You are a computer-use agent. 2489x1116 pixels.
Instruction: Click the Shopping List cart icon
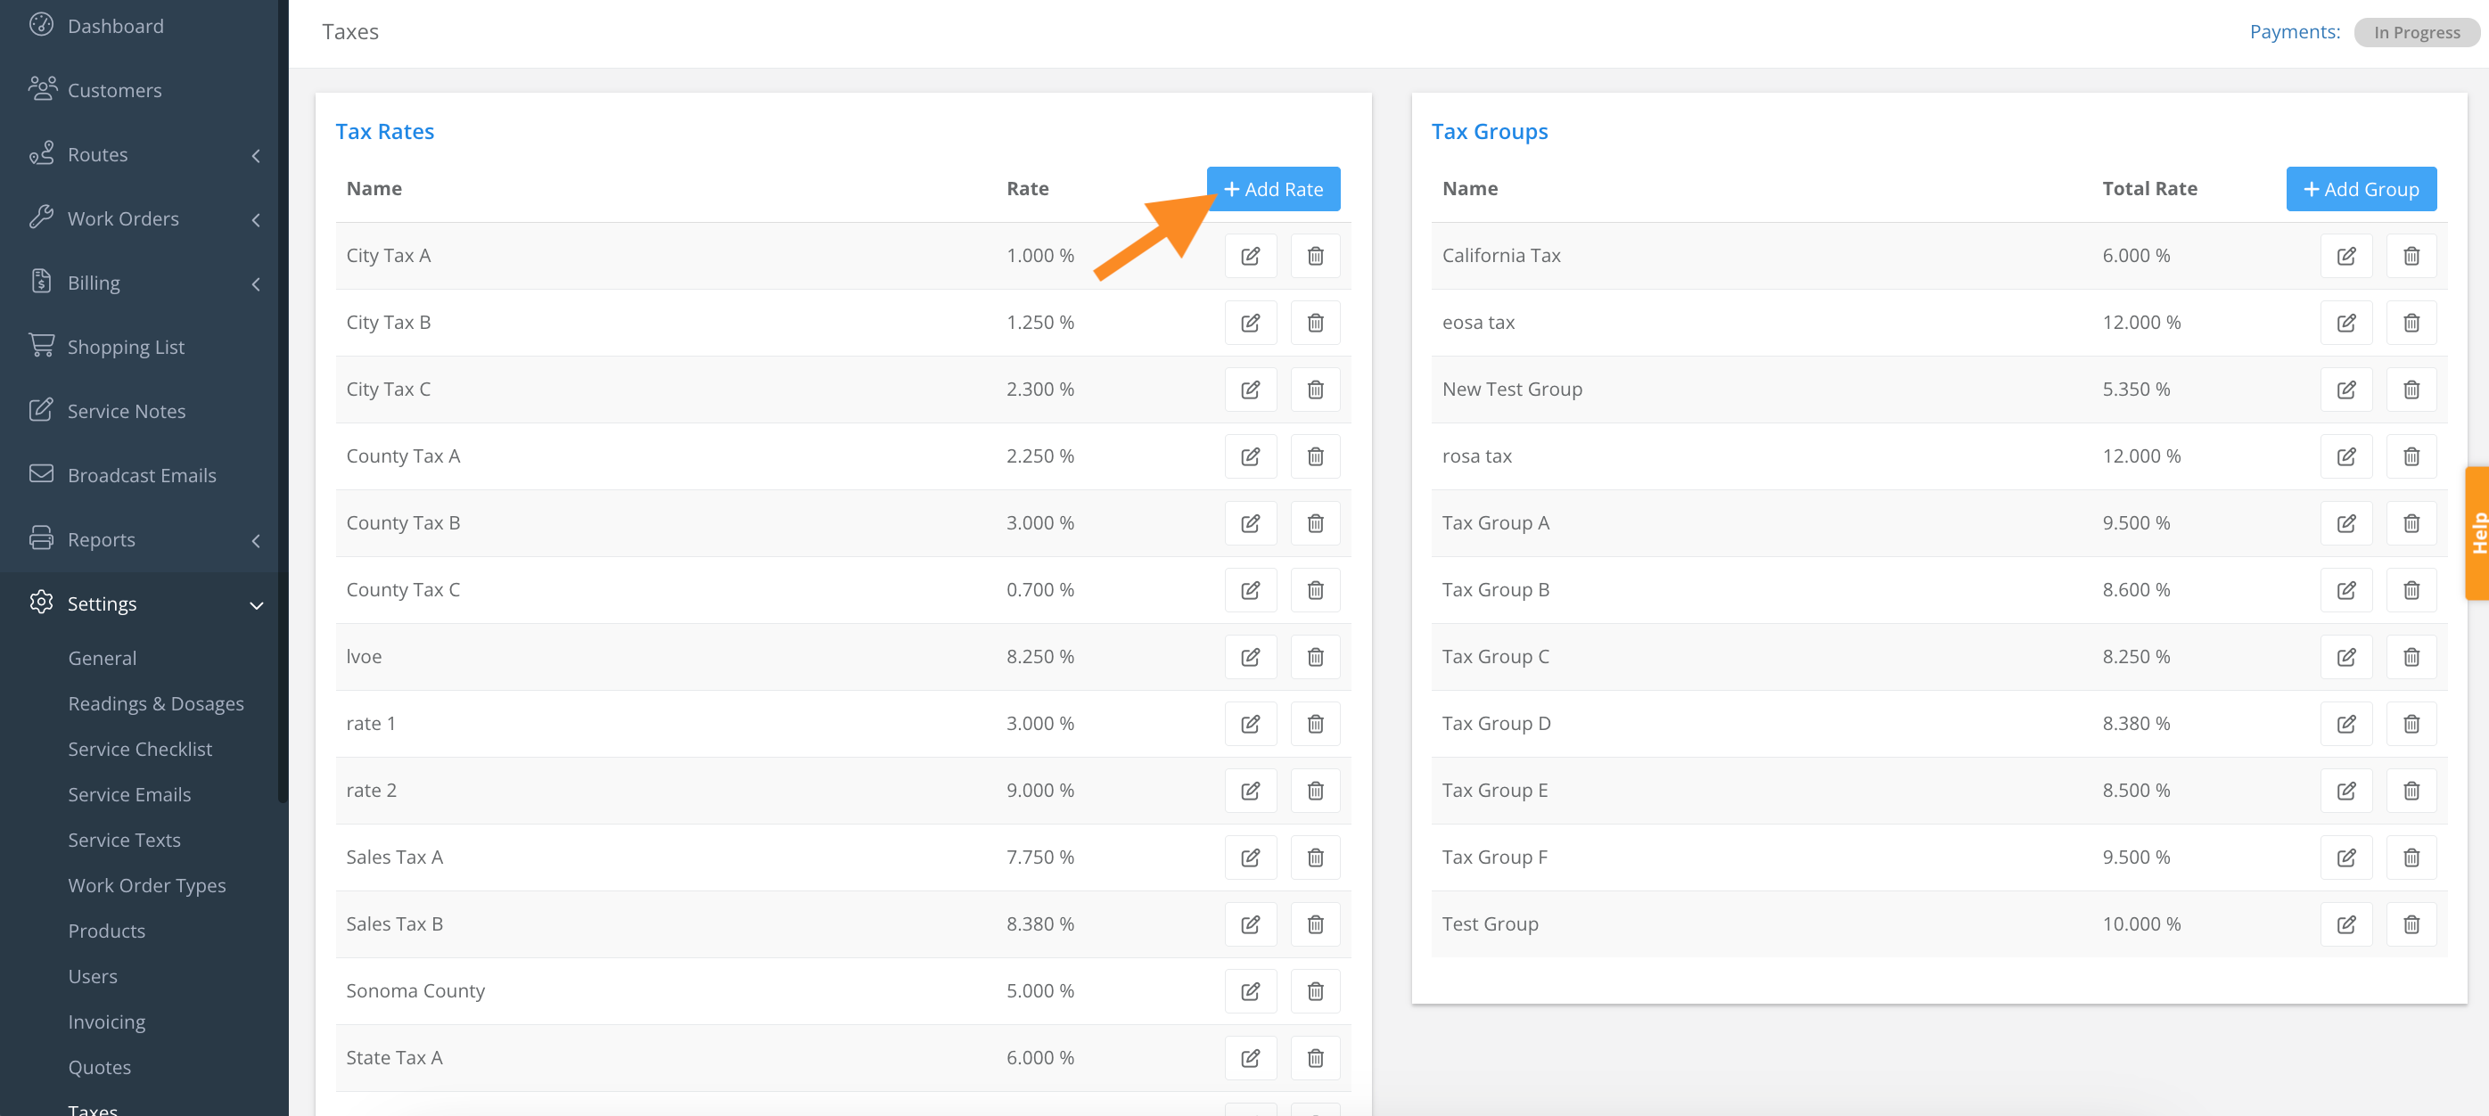[42, 345]
